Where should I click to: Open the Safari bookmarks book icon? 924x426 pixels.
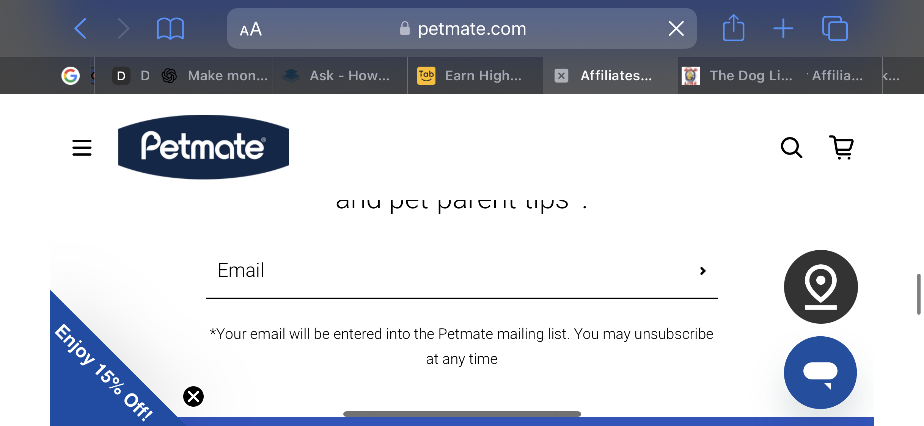[x=170, y=29]
